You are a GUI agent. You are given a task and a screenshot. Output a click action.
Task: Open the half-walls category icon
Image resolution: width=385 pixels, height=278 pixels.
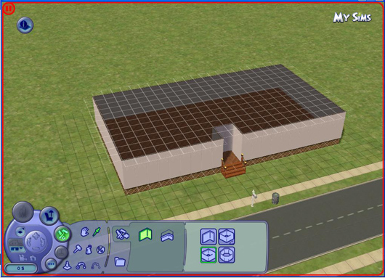(x=167, y=236)
